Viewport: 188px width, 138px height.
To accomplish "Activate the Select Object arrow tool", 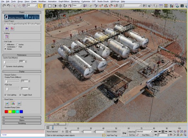I will coord(40,6).
